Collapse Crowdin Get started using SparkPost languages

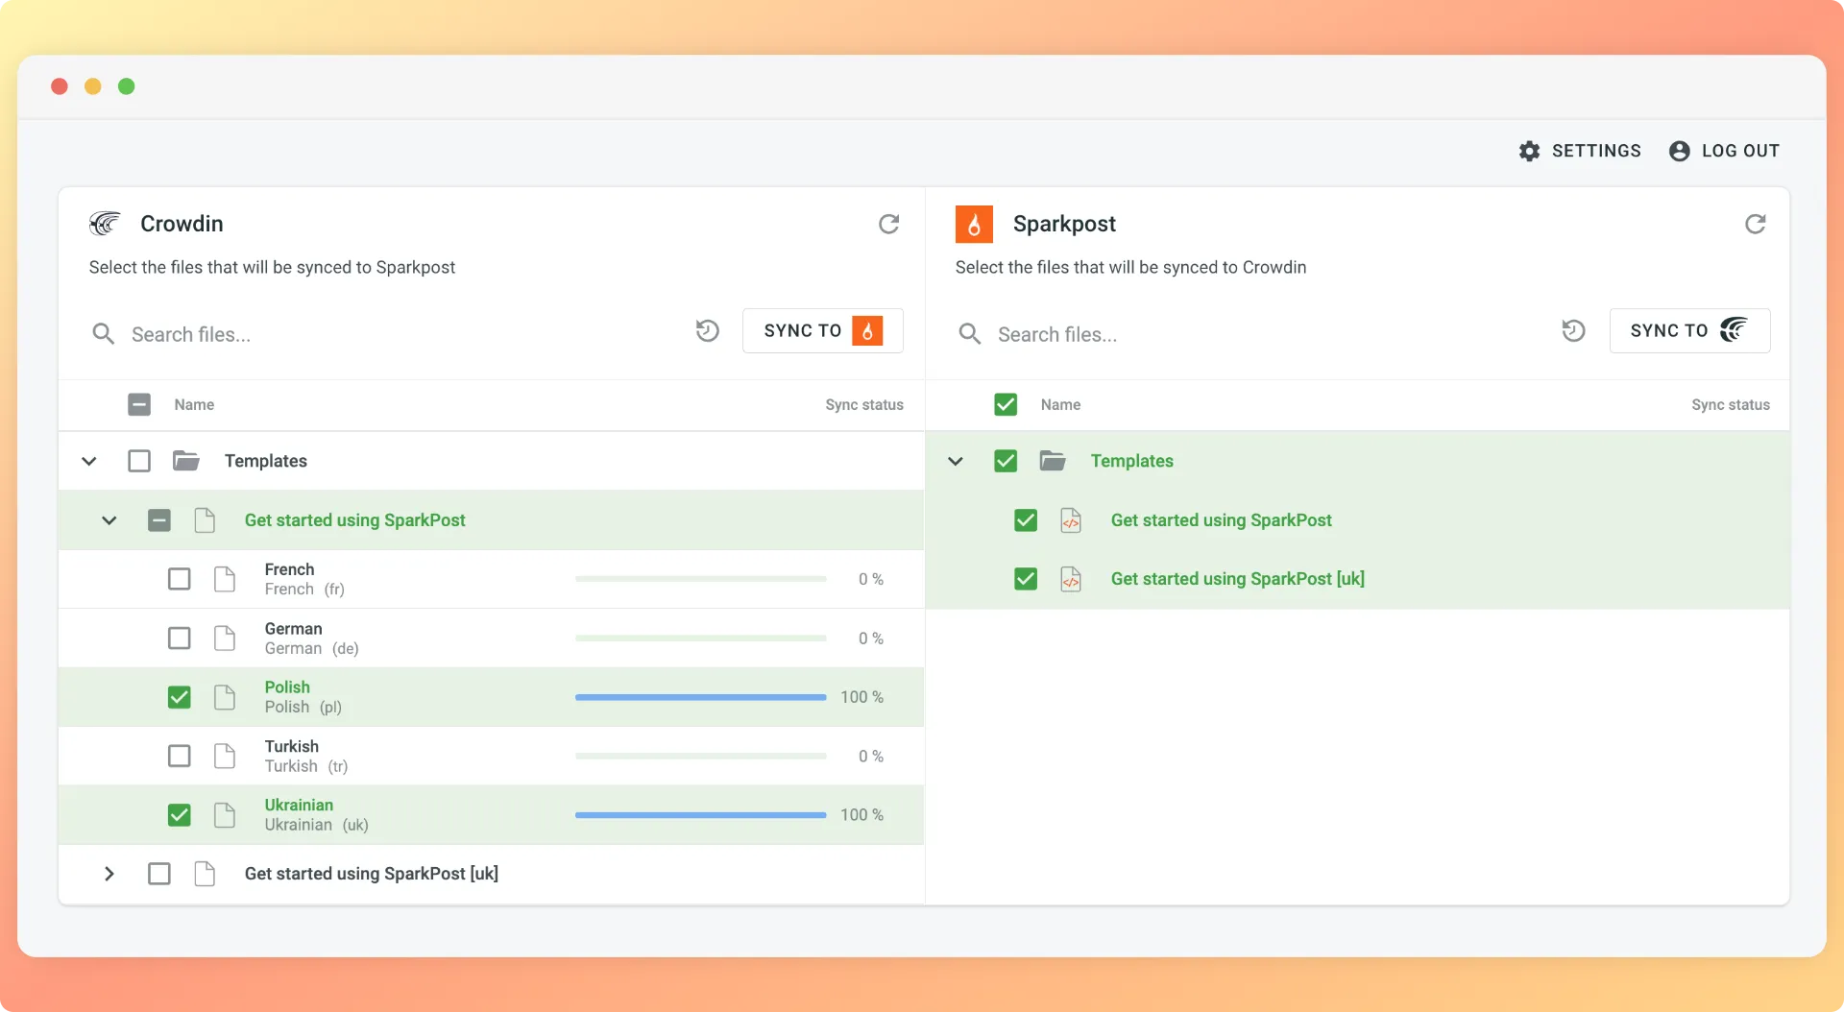tap(109, 520)
